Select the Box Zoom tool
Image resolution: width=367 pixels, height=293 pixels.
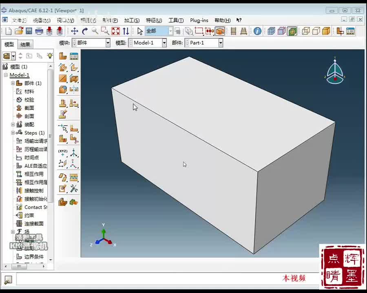click(105, 31)
